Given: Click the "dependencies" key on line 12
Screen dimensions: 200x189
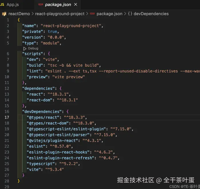Looking at the screenshot, I should [39, 89].
